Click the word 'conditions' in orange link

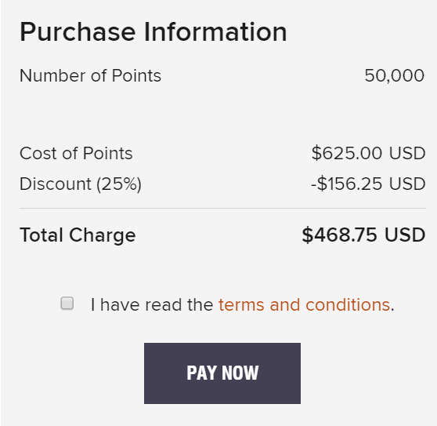point(348,304)
